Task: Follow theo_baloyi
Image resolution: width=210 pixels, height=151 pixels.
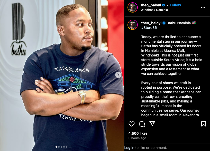Action: click(x=175, y=5)
